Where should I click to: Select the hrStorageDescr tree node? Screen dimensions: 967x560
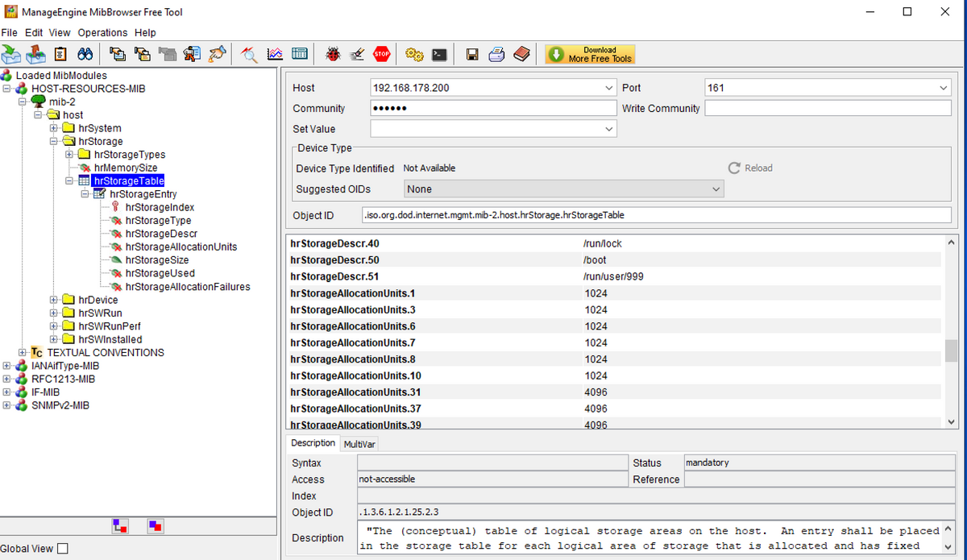(x=161, y=234)
